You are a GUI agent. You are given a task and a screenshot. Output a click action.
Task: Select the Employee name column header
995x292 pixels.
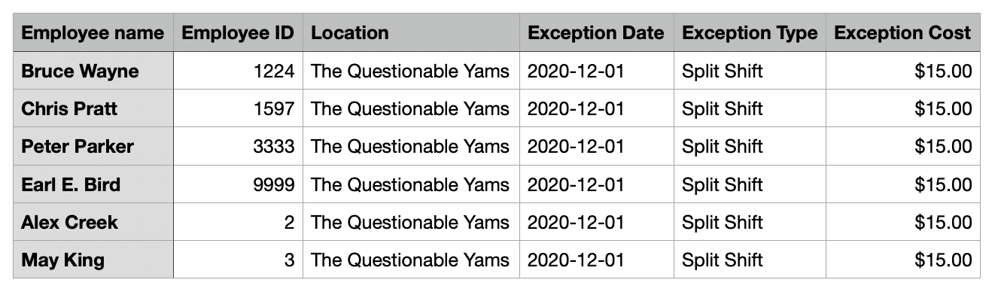click(93, 33)
